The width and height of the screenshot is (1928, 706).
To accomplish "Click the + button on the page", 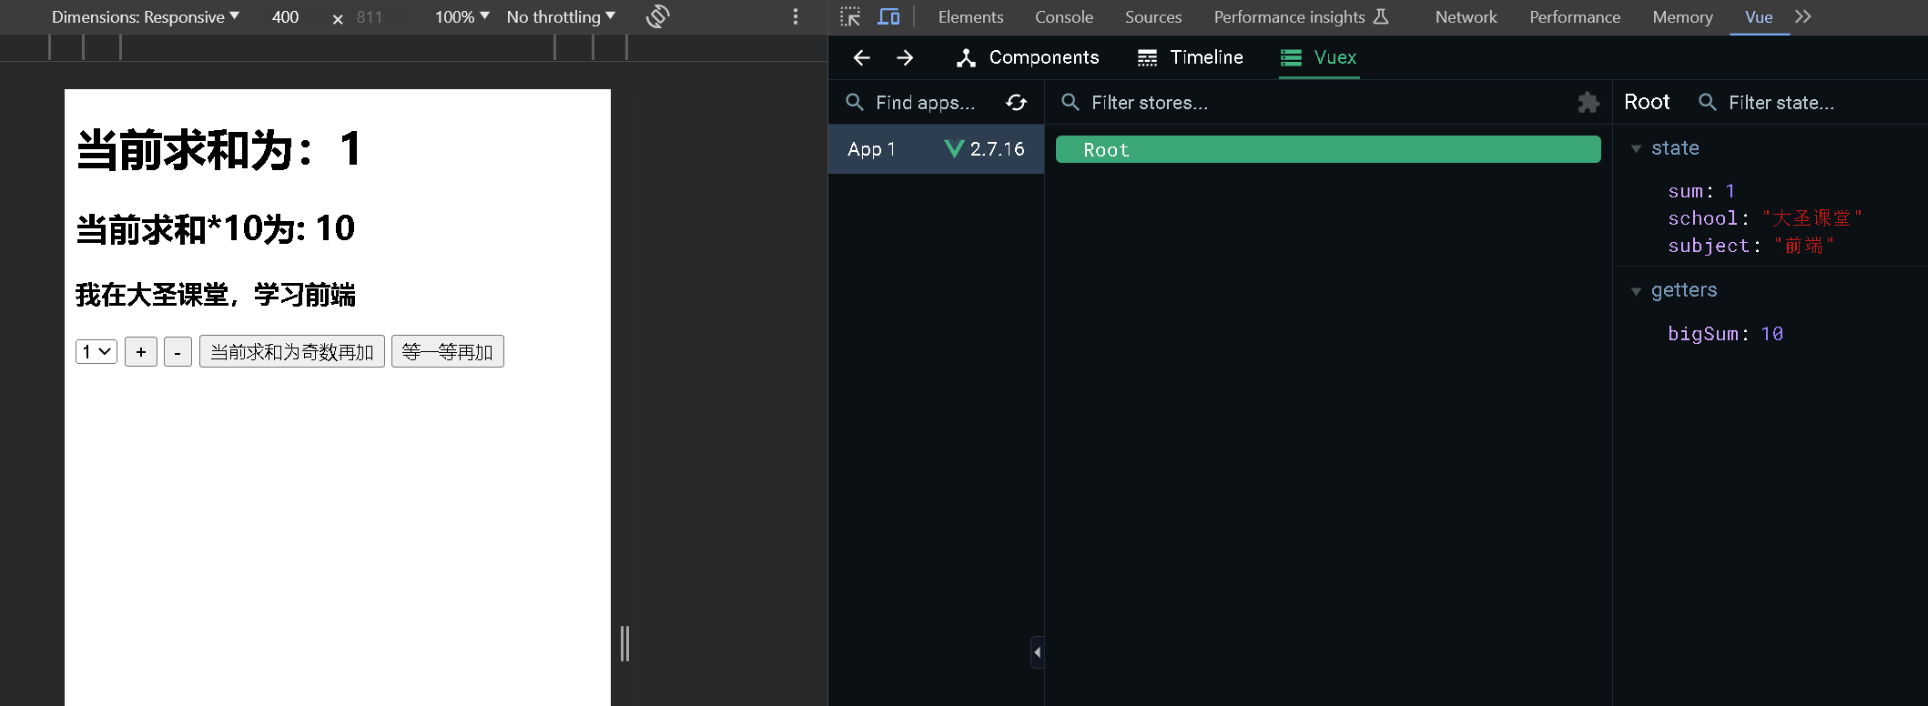I will 141,352.
